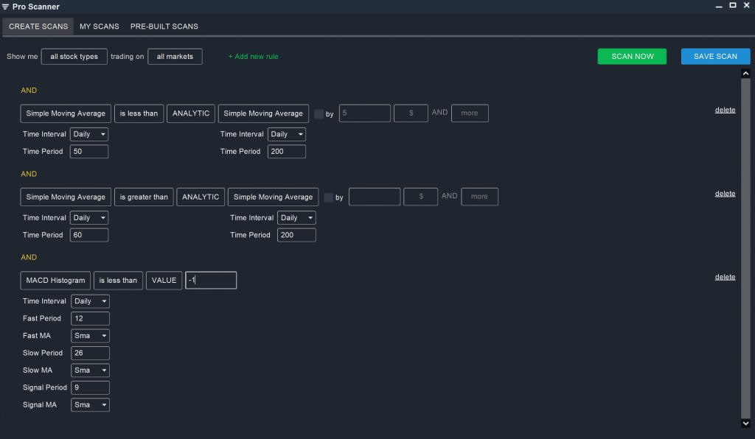Enable the 'by' checkbox in first rule

pos(319,114)
